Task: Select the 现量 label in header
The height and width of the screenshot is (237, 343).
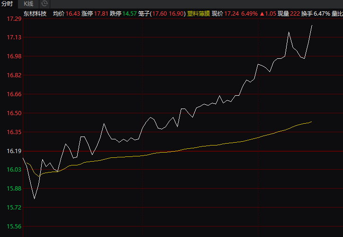Action: coord(283,14)
